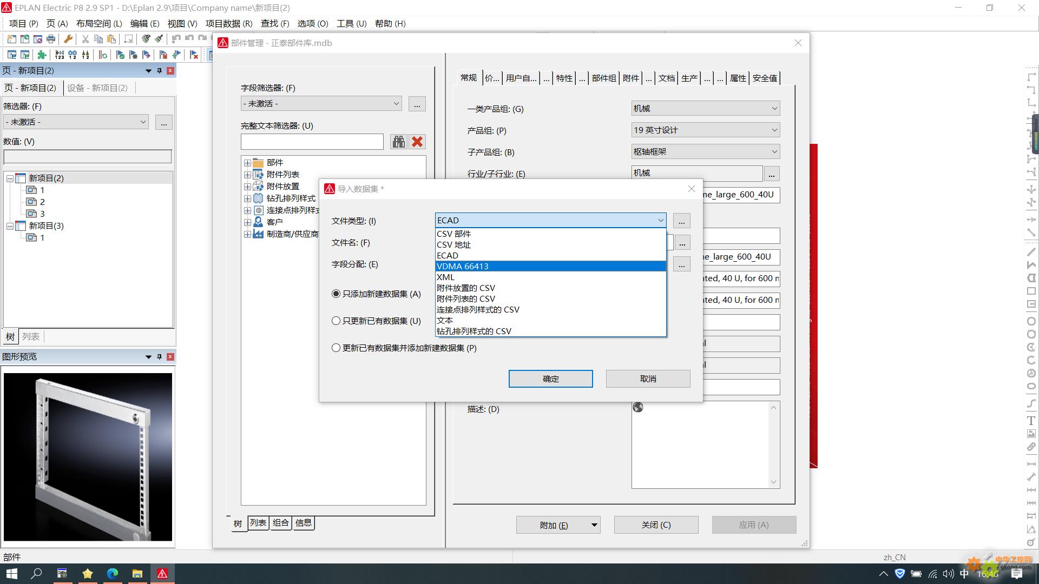Choose CSV 部件 from the file type list
Image resolution: width=1039 pixels, height=584 pixels.
(550, 234)
